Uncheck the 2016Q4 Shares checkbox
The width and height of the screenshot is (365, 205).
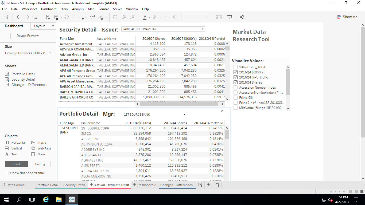click(x=235, y=82)
